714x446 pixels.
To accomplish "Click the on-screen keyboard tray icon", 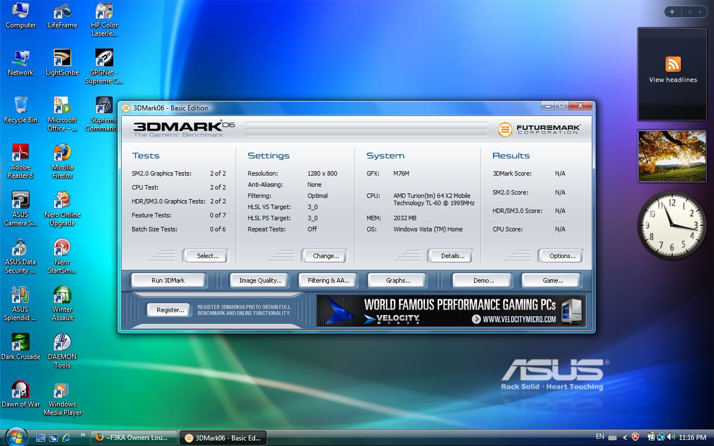I will (612, 438).
